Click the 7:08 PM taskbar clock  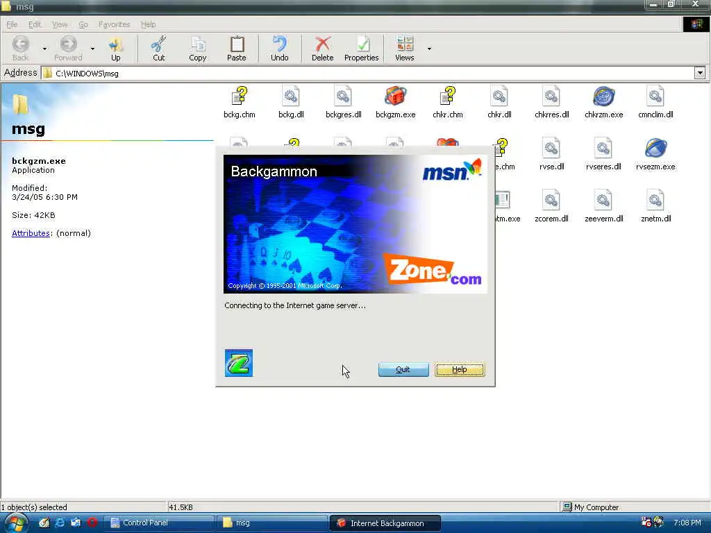[x=687, y=523]
